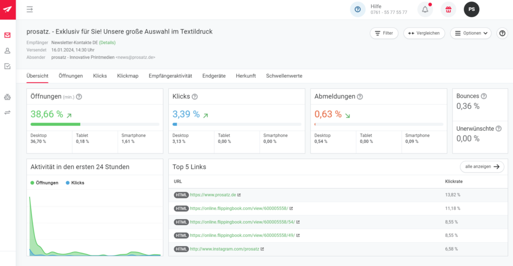Click the gift box icon
The image size is (513, 266).
pos(448,9)
